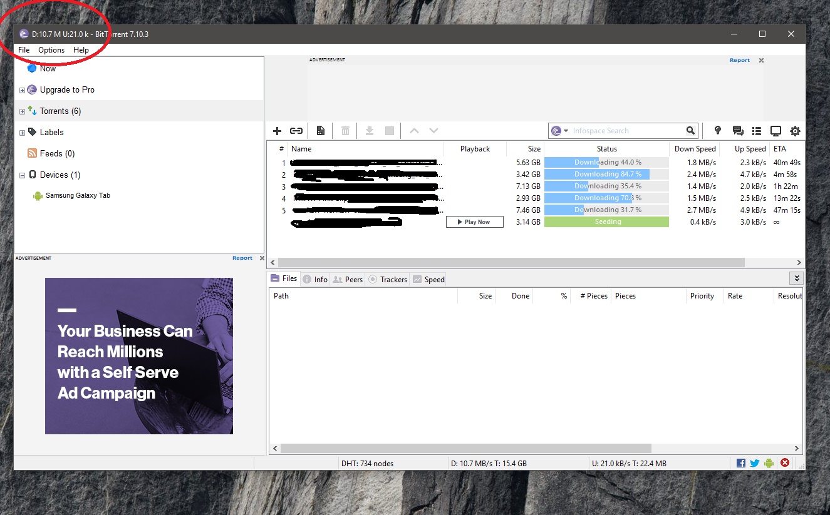
Task: Expand the Labels tree node
Action: point(22,133)
